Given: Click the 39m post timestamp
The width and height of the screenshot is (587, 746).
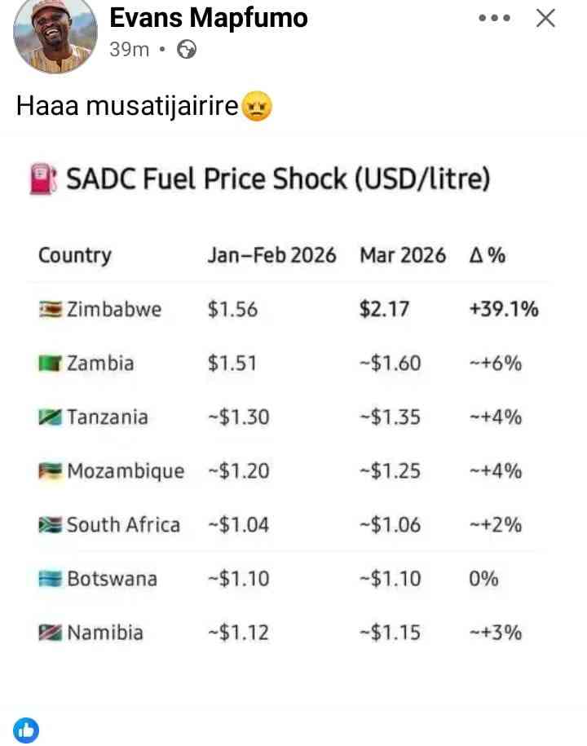Looking at the screenshot, I should (x=130, y=50).
